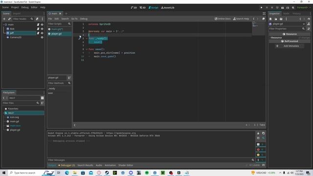Image resolution: width=313 pixels, height=176 pixels.
Task: Clear the output log icon
Action: pyautogui.click(x=258, y=133)
